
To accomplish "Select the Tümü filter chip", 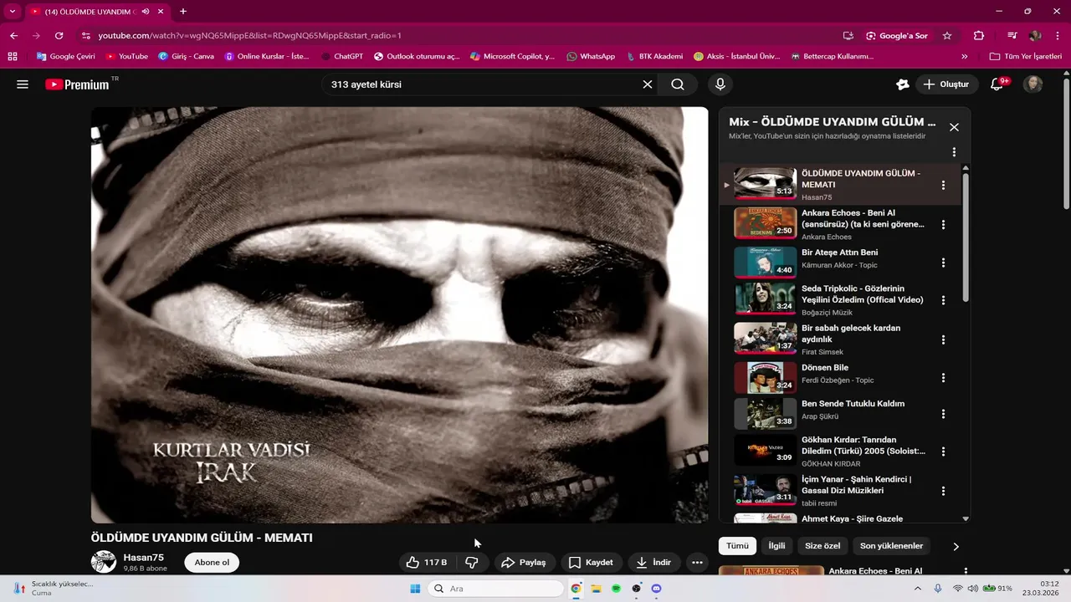I will [737, 546].
